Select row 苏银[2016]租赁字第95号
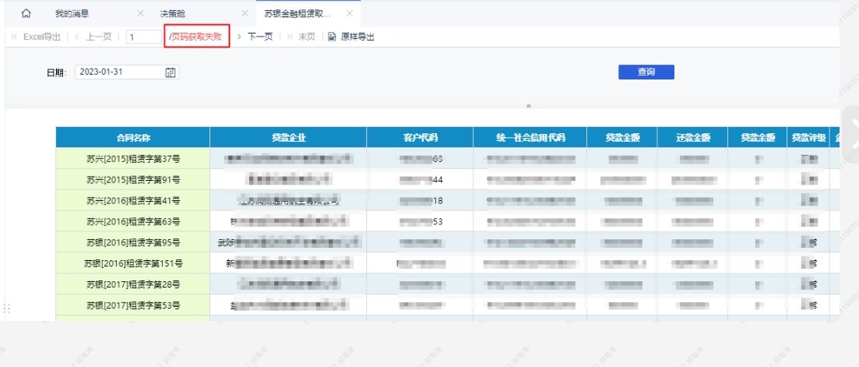This screenshot has width=859, height=367. tap(132, 242)
